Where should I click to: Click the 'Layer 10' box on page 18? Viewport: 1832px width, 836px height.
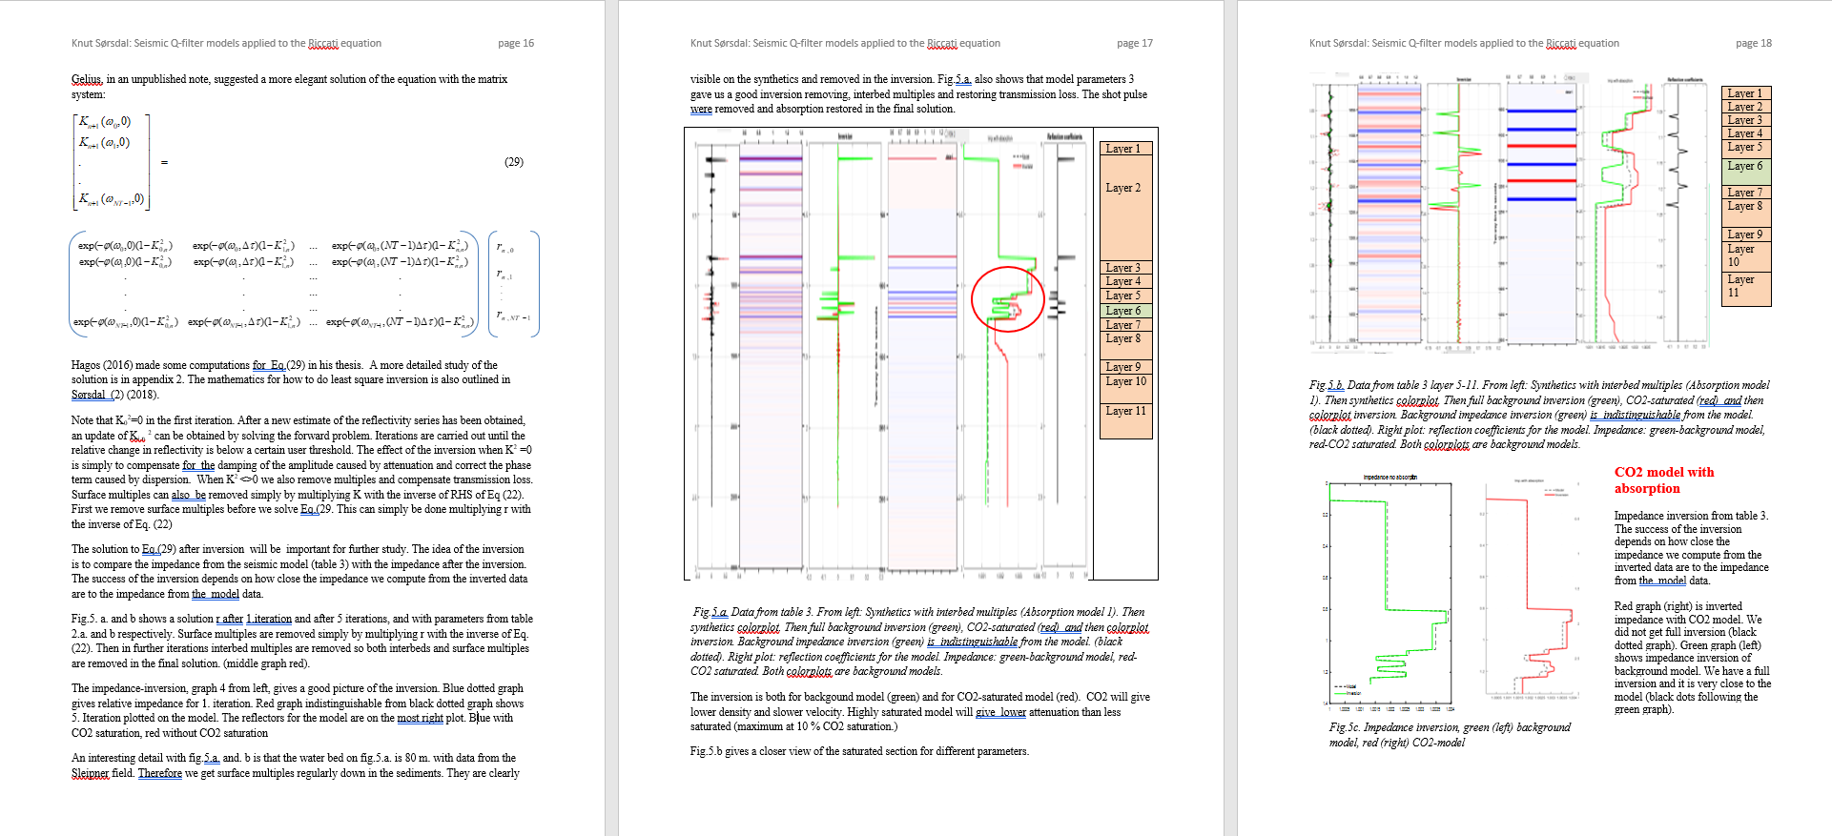1746,255
